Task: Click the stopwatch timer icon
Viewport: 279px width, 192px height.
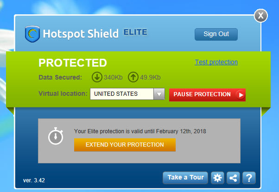Action: point(56,136)
